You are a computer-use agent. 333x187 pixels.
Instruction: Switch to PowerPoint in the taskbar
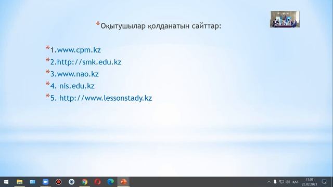pos(123,182)
